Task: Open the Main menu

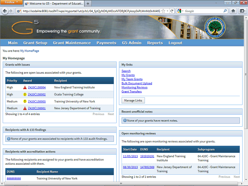Action: [13, 43]
